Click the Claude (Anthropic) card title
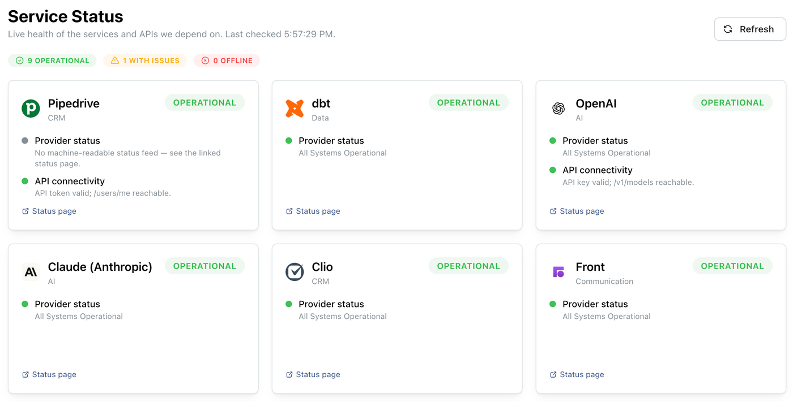 (100, 267)
